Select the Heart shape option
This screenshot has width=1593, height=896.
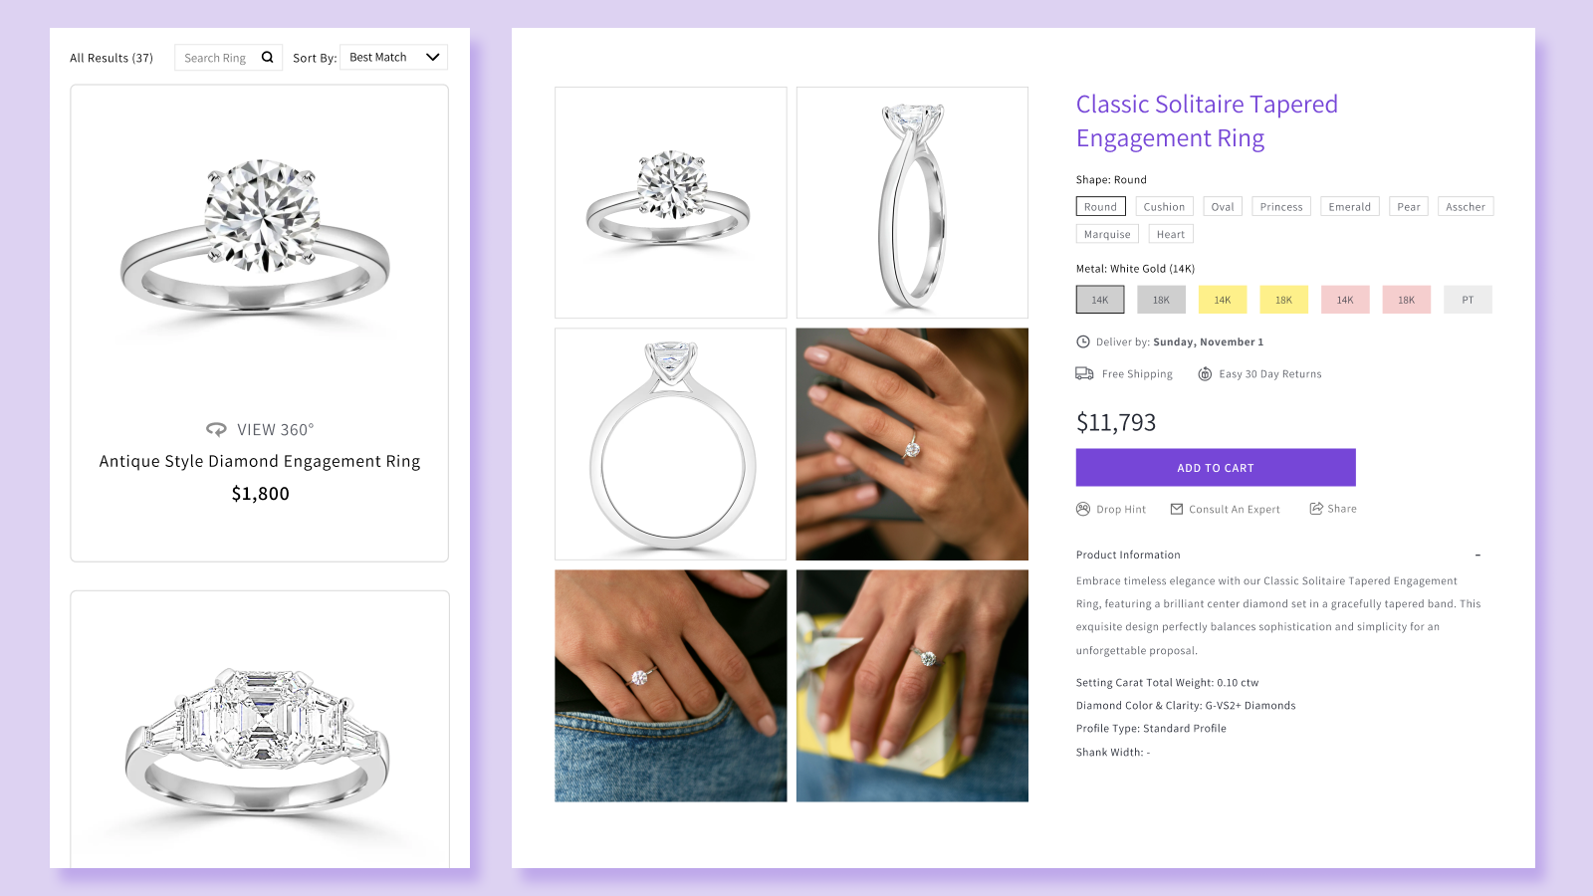1170,233
